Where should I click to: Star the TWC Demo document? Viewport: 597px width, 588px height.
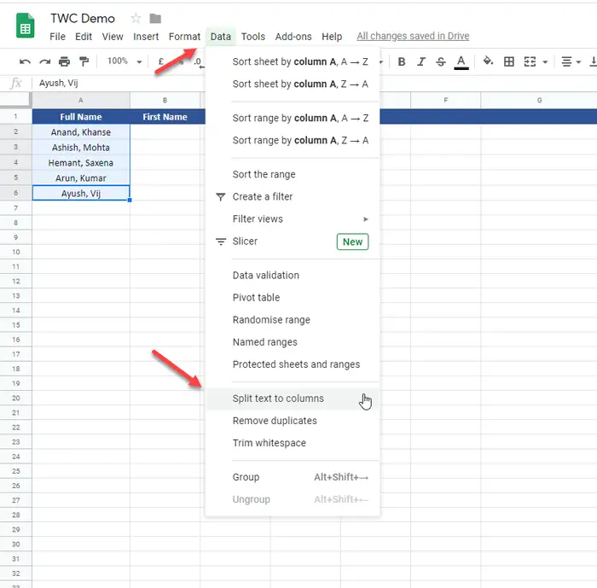(x=136, y=18)
